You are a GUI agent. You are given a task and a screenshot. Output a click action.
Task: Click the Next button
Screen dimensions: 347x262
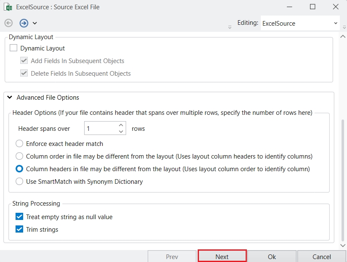222,257
